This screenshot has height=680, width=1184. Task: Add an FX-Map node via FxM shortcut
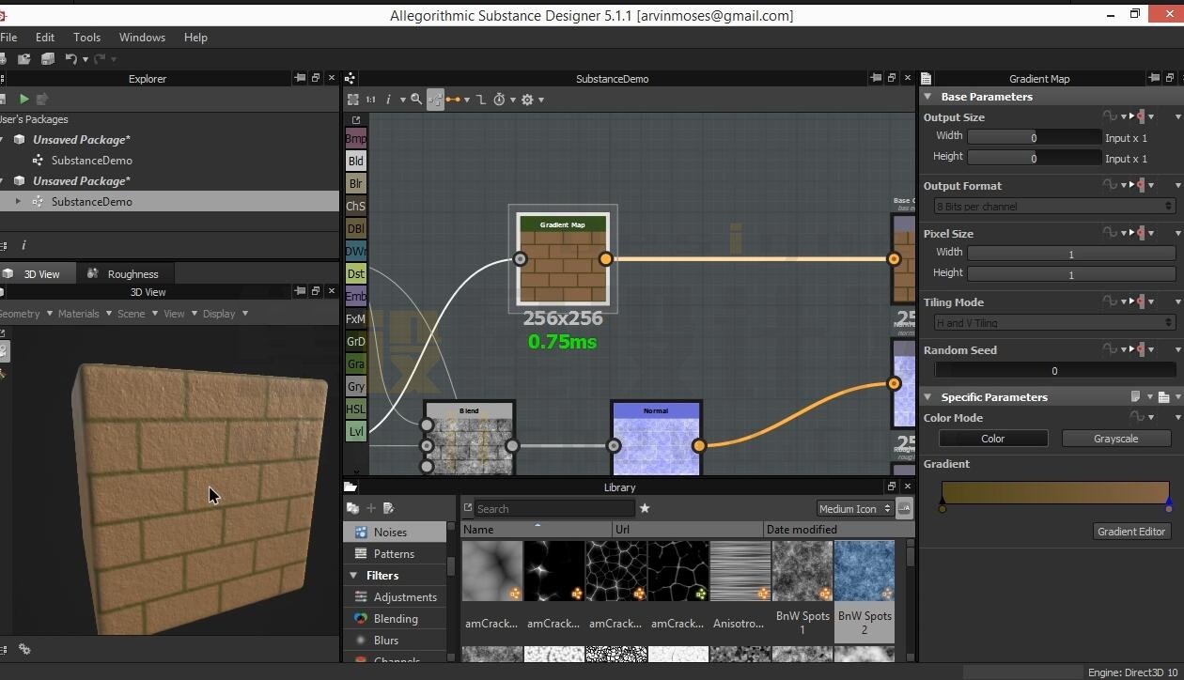pyautogui.click(x=355, y=318)
